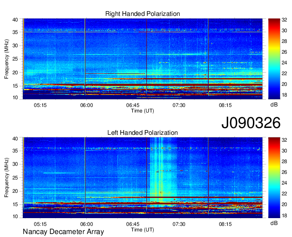This screenshot has width=292, height=237.
Task: Click the 40 MHz tick on Left Handed plot
Action: (15, 139)
